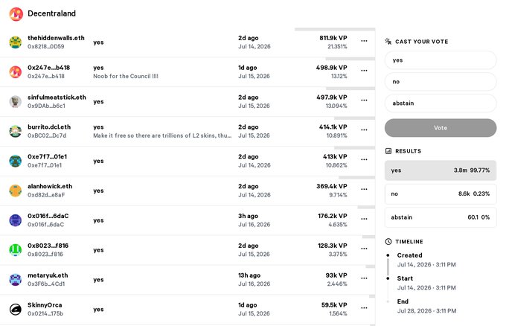This screenshot has width=506, height=326.
Task: Click the 414.1k VP value
Action: (x=333, y=127)
